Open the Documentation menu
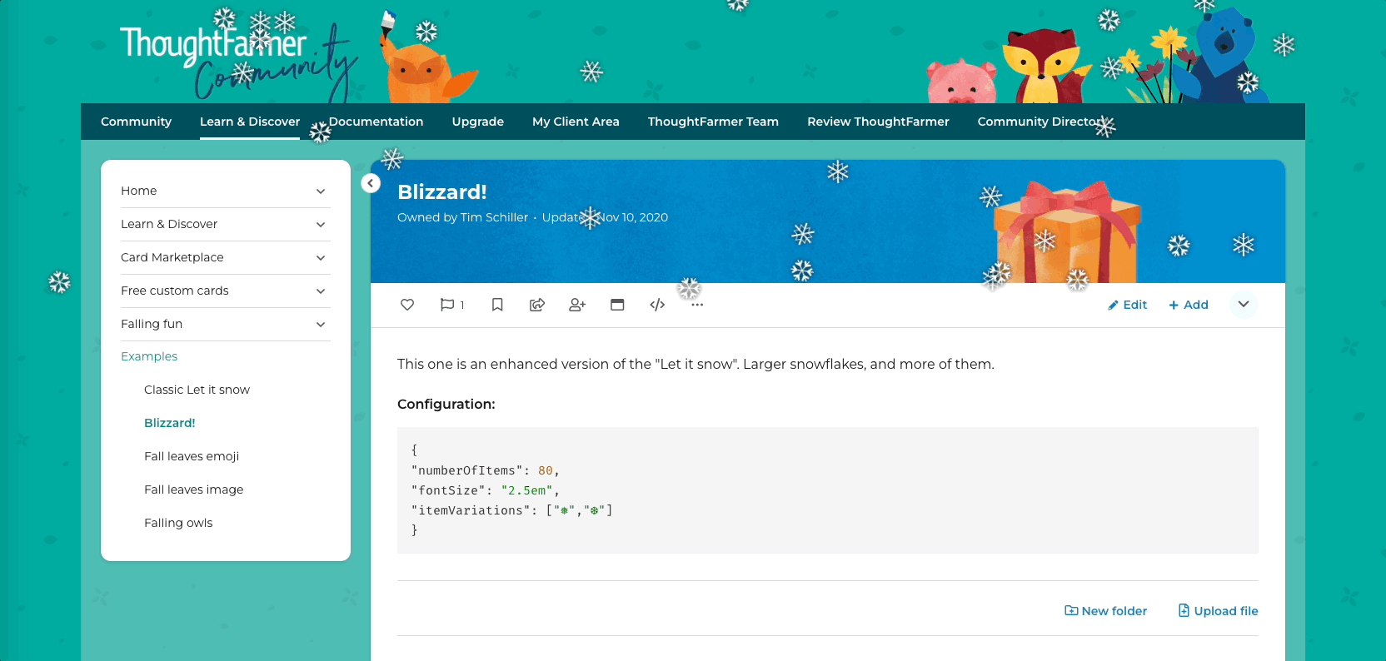 point(376,122)
